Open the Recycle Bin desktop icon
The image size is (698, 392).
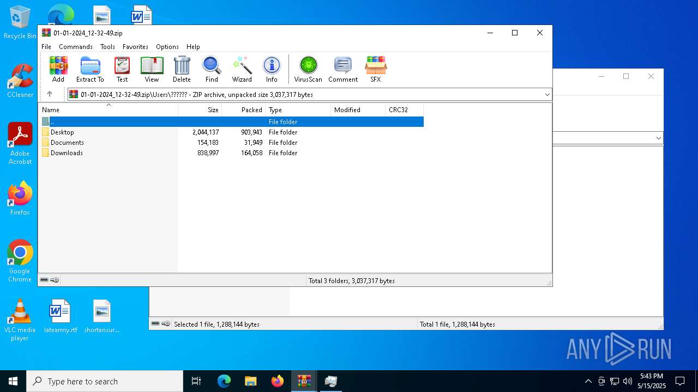(x=20, y=23)
